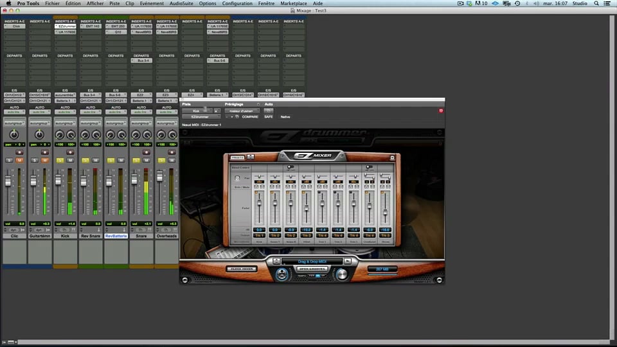Unmute the Guitartémn track
The image size is (617, 347).
pos(45,161)
